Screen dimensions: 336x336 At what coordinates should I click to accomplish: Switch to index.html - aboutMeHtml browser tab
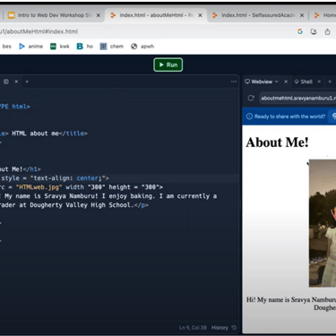coord(155,15)
